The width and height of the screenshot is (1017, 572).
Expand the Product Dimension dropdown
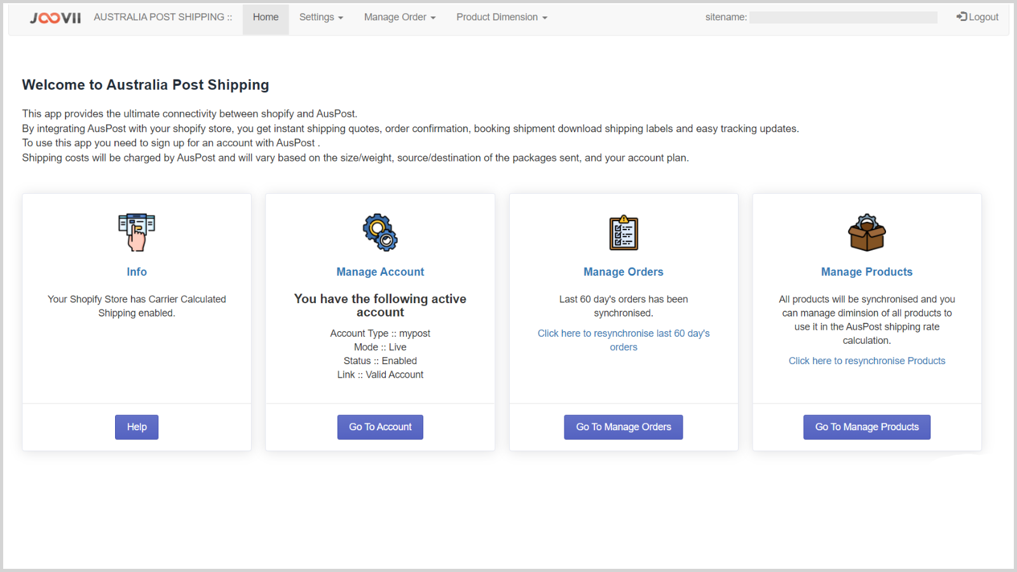tap(502, 17)
